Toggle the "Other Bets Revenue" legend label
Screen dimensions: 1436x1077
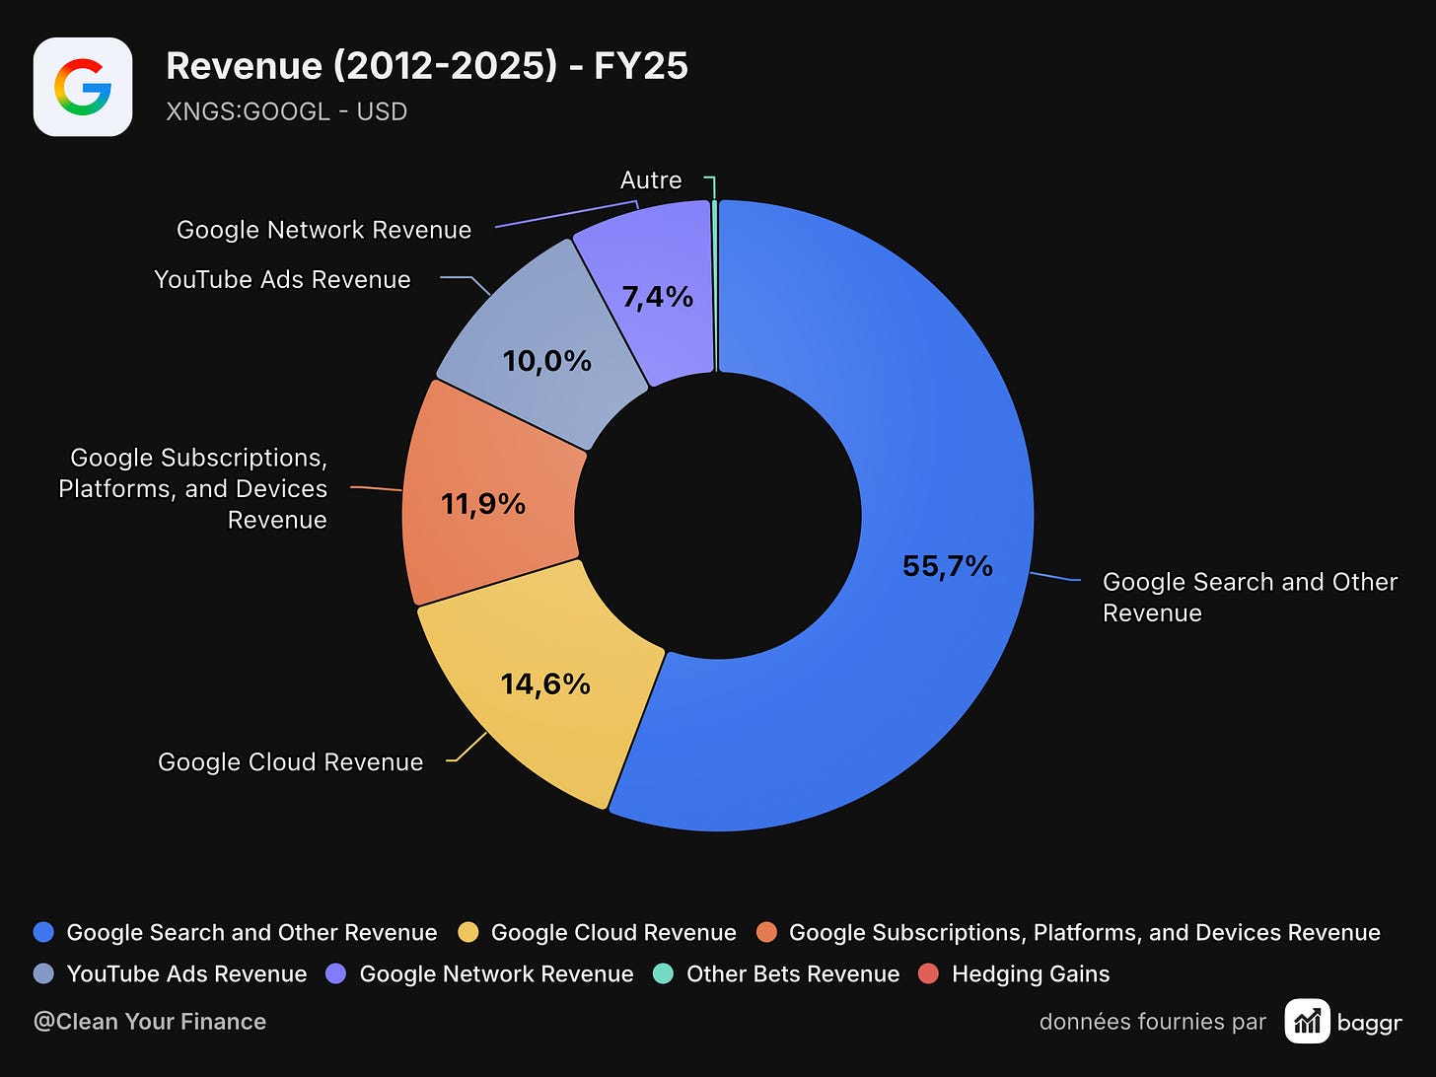tap(793, 973)
